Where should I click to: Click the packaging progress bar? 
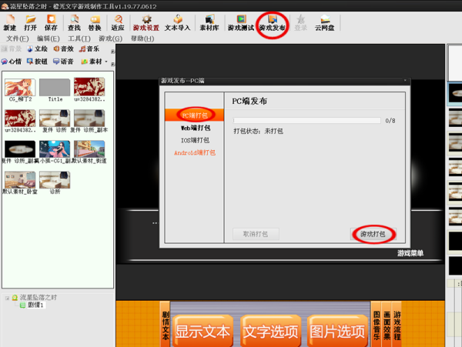pos(306,120)
